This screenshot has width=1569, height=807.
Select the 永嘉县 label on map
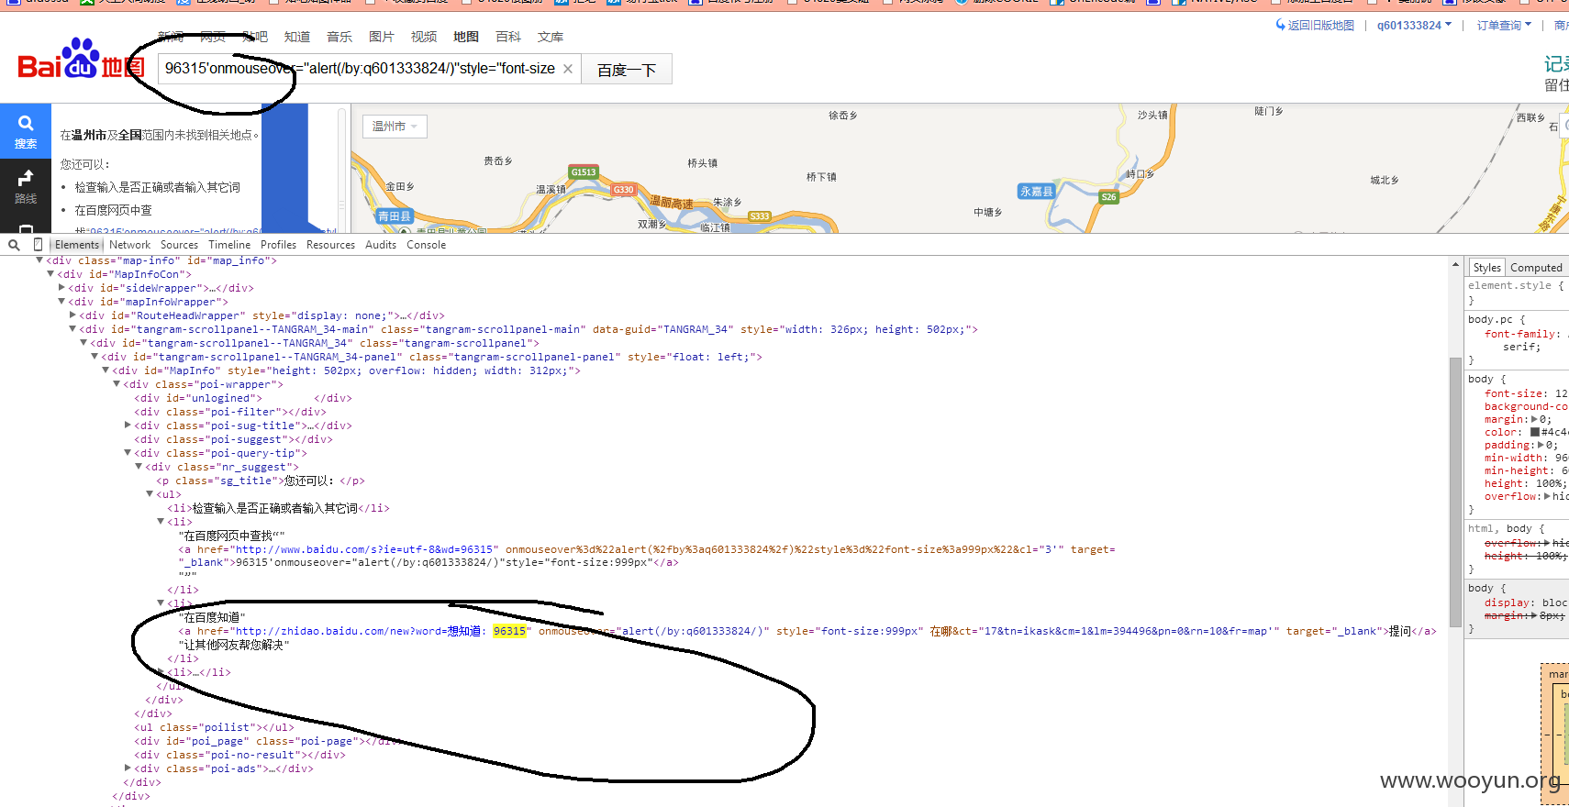pos(1037,192)
